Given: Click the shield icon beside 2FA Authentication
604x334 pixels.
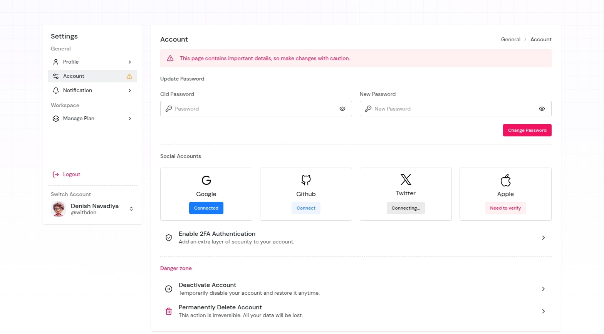Looking at the screenshot, I should [x=169, y=238].
